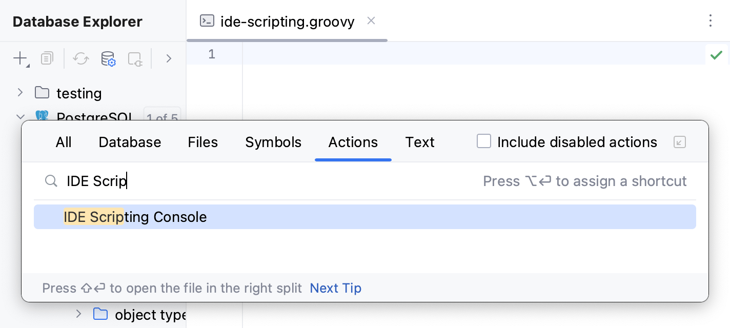Open search everywhere in a separate window

[680, 142]
